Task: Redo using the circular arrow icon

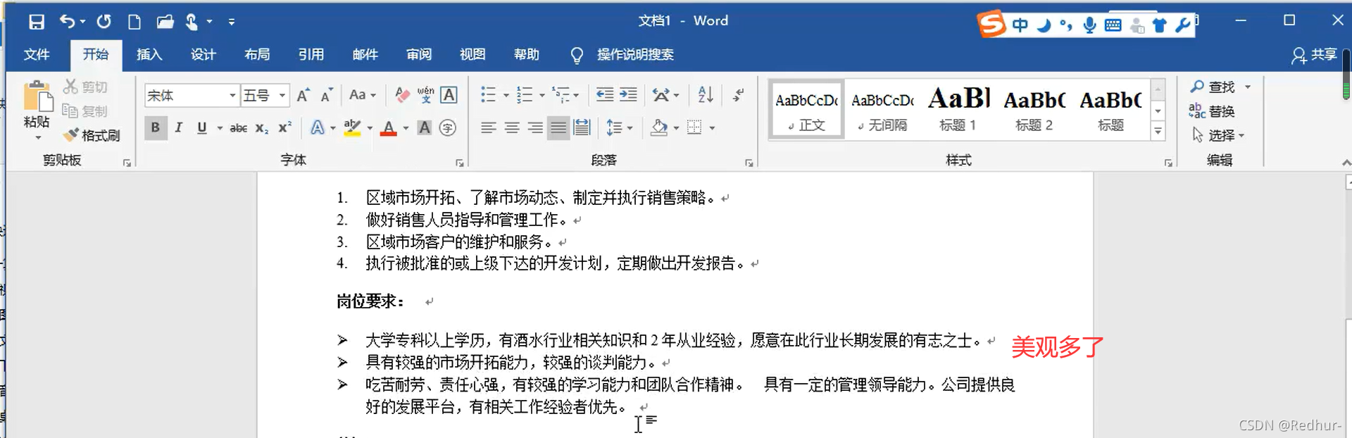Action: coord(104,22)
